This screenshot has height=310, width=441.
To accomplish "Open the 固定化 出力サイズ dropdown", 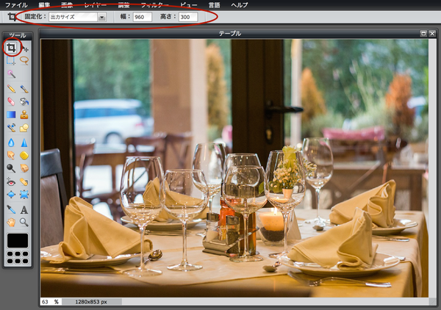I will (77, 17).
